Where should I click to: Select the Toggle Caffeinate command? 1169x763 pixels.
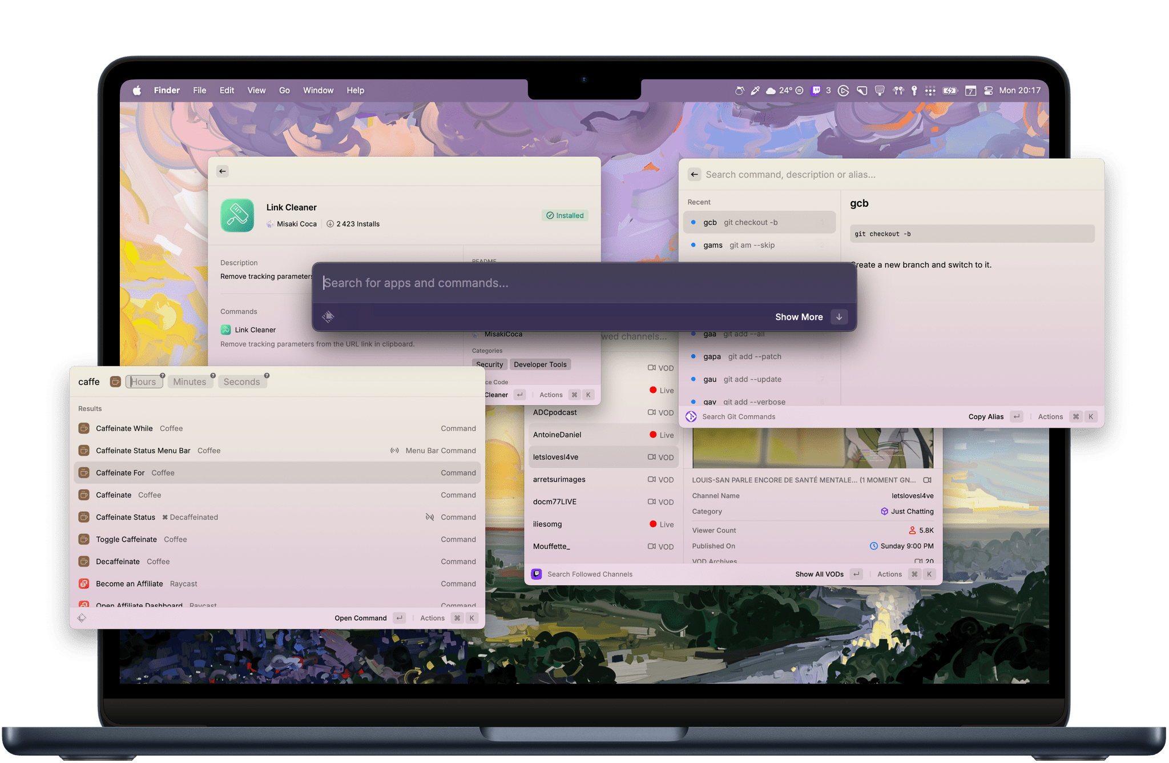277,539
